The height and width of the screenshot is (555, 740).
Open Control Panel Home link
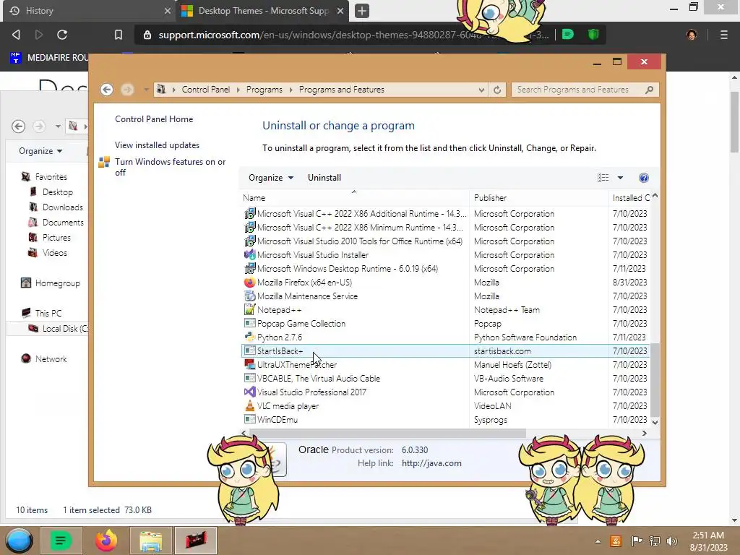(x=154, y=119)
